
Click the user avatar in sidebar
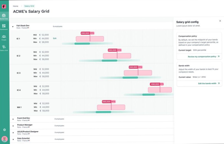4,139
